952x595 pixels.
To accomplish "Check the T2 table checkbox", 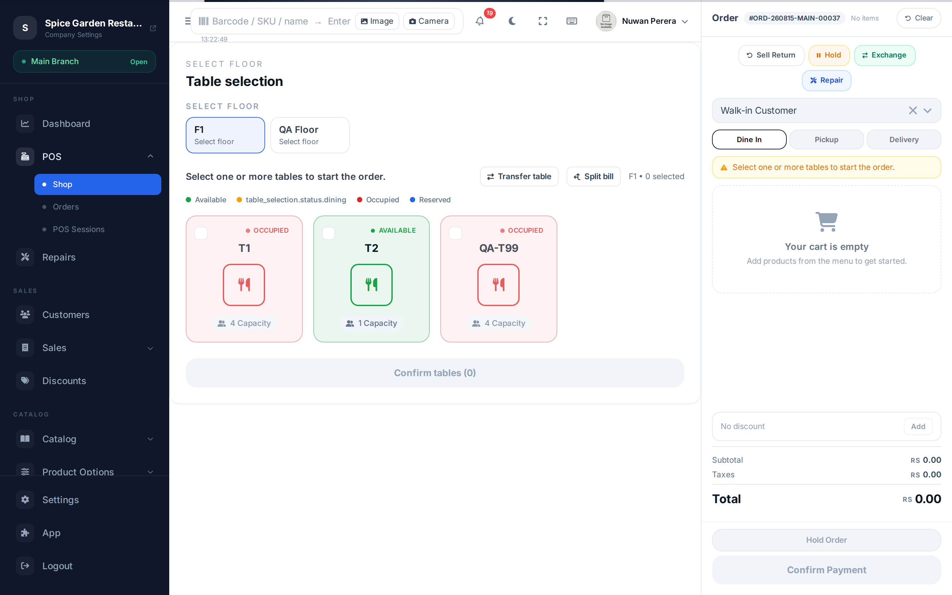I will tap(329, 233).
